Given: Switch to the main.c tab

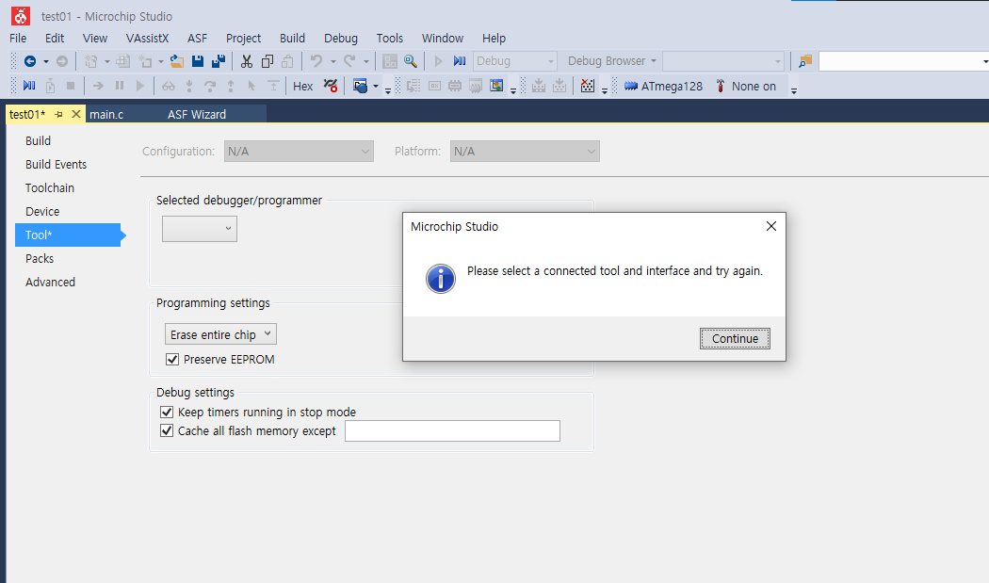Looking at the screenshot, I should point(106,114).
